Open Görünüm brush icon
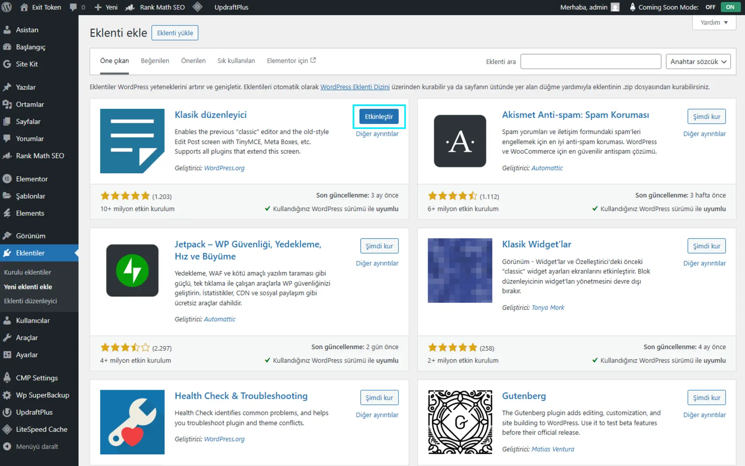Image resolution: width=745 pixels, height=466 pixels. (x=7, y=235)
